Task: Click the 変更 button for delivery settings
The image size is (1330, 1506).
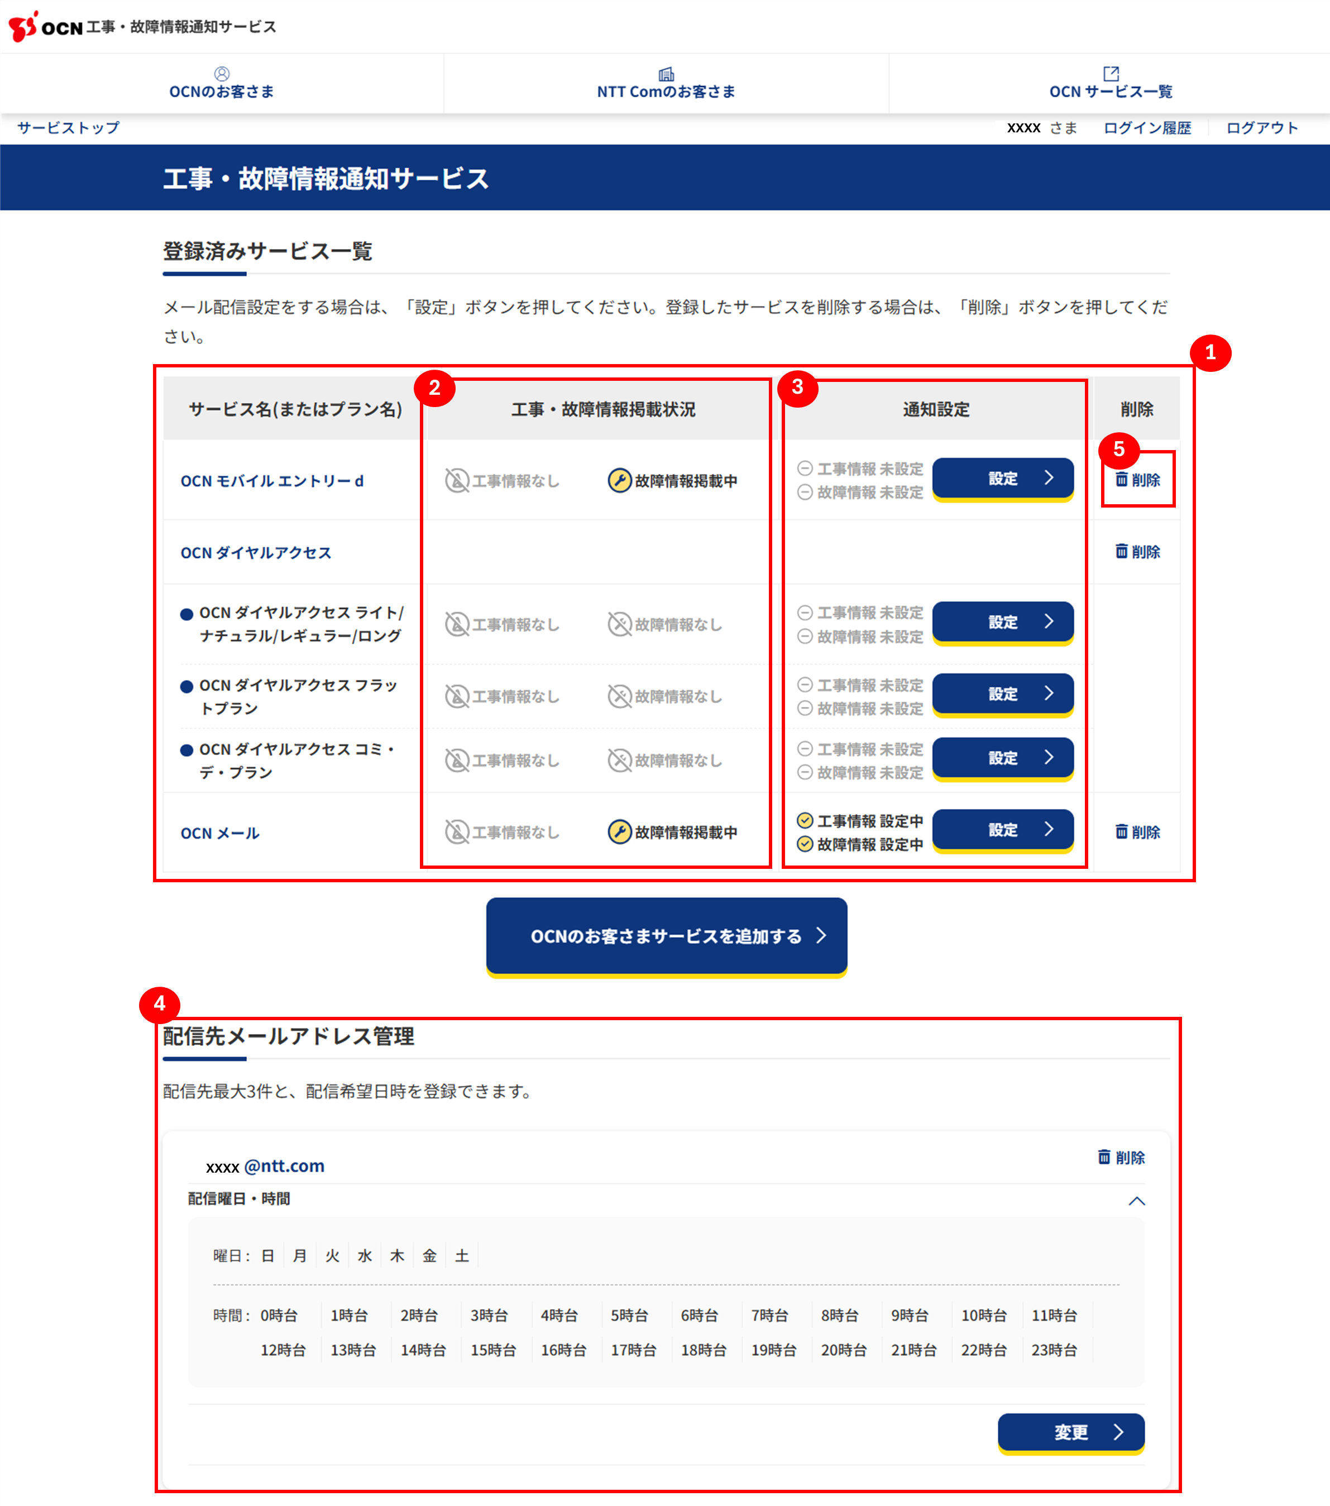Action: (1070, 1432)
